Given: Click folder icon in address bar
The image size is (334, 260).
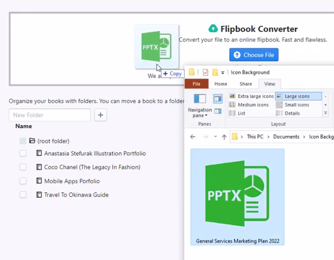Looking at the screenshot, I should 235,136.
